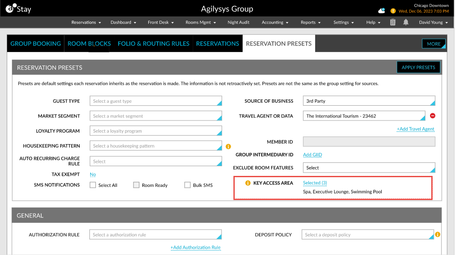
Task: Click the orange alert icon near date
Action: (393, 11)
